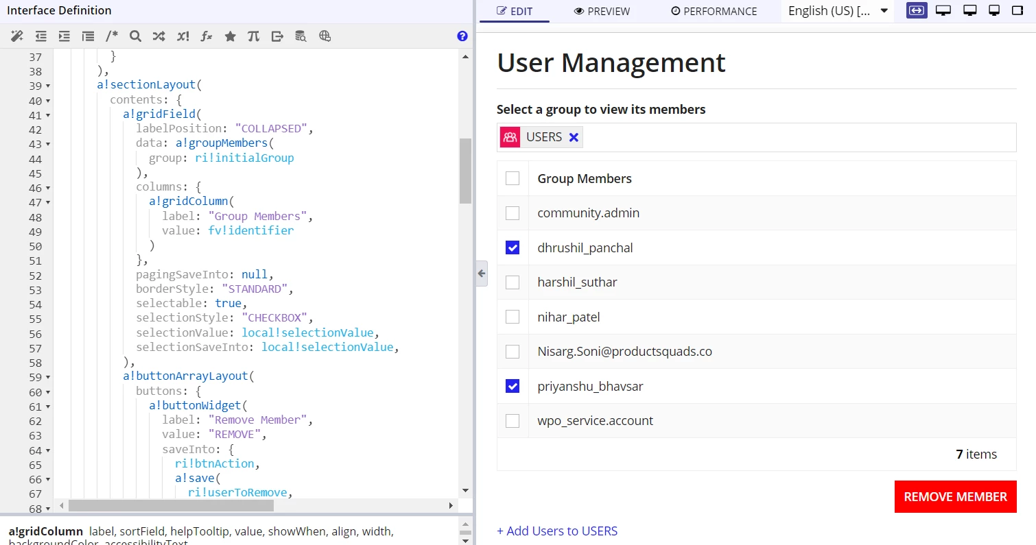Click the Interface Definition panel title
Screen dimensions: 1036x545
[59, 10]
